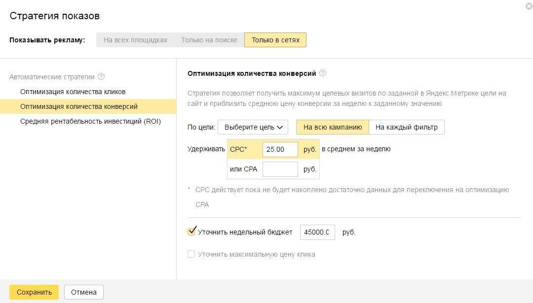This screenshot has height=303, width=533.
Task: Click the Сохранить button
Action: point(34,292)
